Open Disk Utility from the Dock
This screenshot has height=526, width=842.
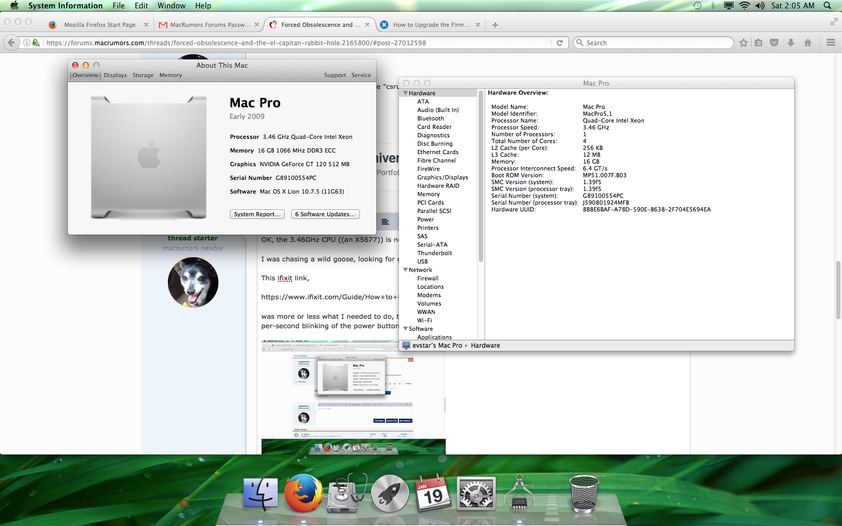[347, 493]
